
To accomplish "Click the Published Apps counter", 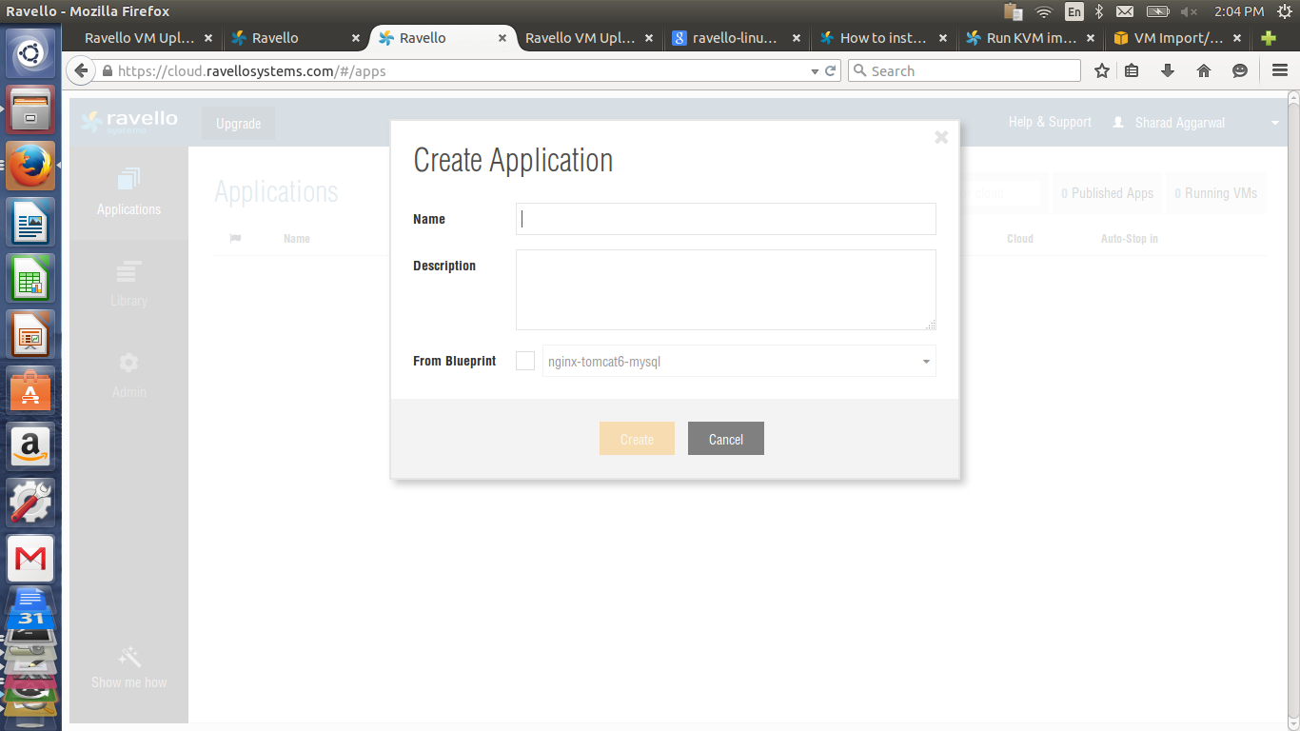I will point(1108,193).
